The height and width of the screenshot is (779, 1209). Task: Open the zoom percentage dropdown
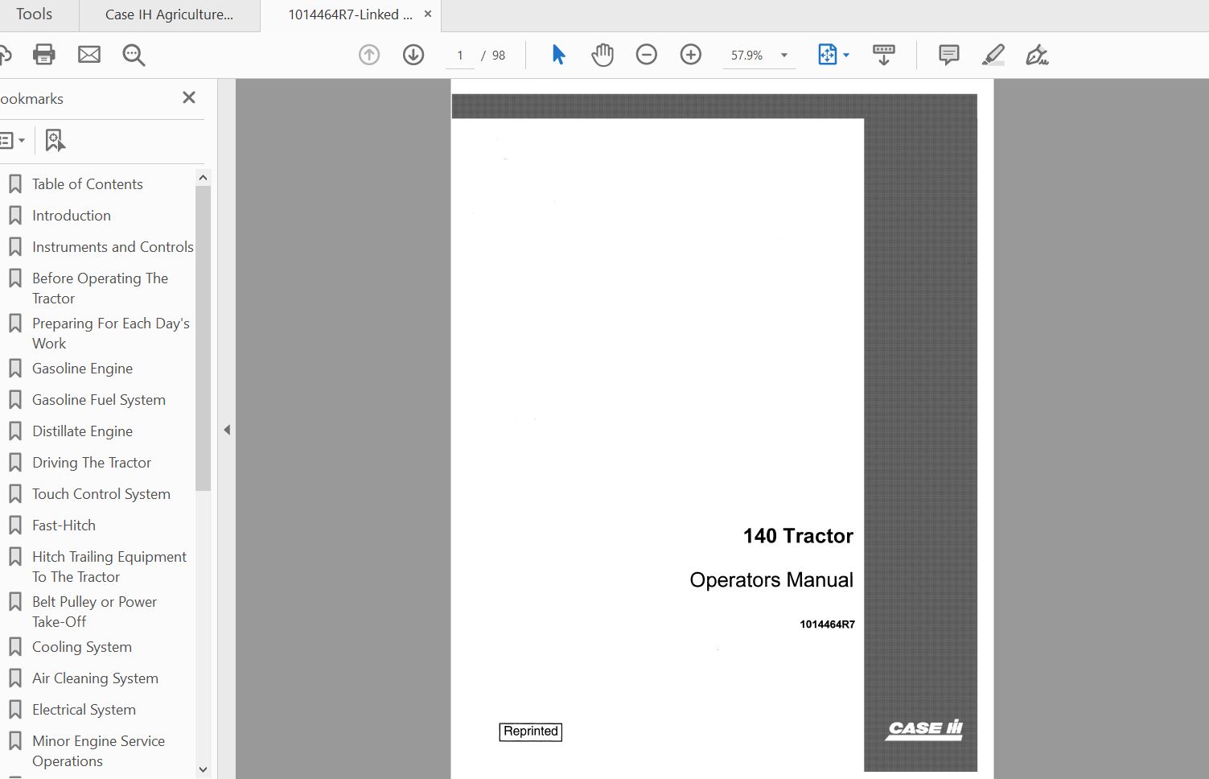point(784,56)
